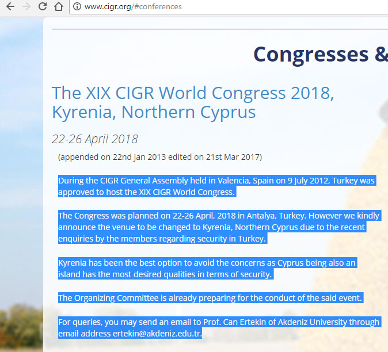This screenshot has height=352, width=388.
Task: Click line 'approved to host the XIX CIGR World Congress.'
Action: click(147, 192)
